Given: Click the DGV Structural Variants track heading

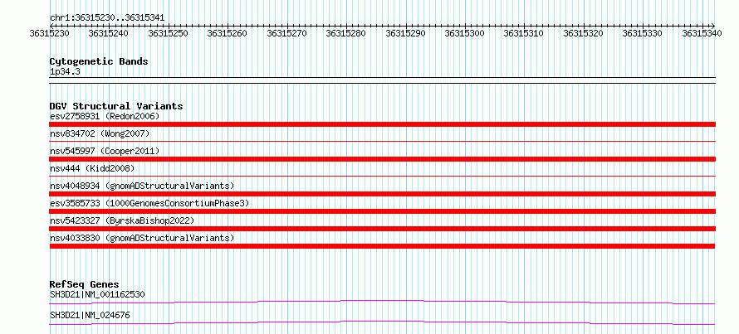Looking at the screenshot, I should [116, 106].
